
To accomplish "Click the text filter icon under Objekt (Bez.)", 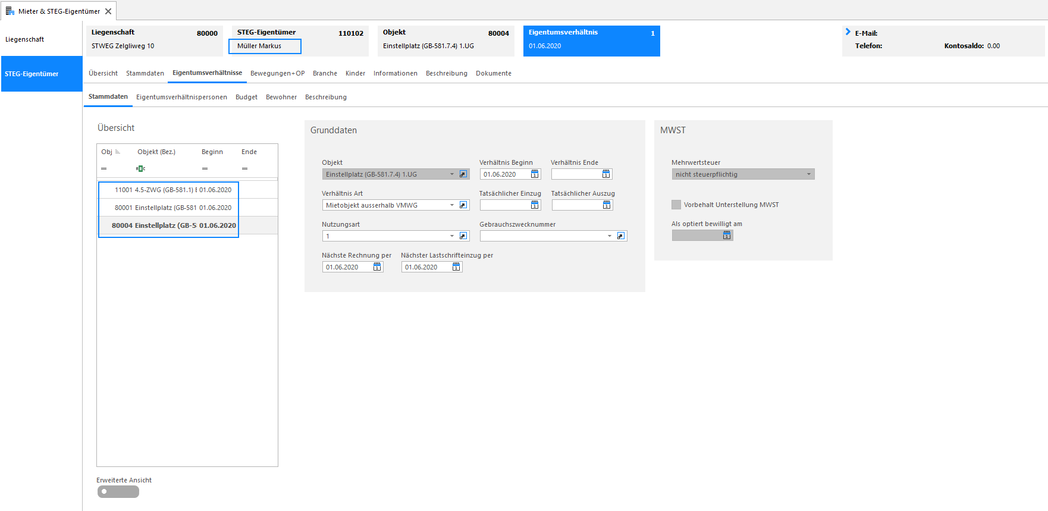I will pyautogui.click(x=141, y=169).
